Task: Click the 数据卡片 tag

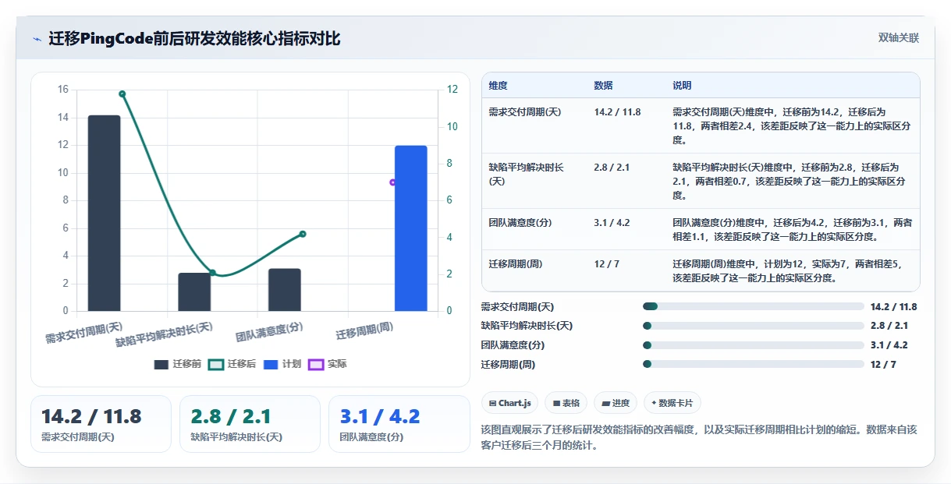Action: 672,403
